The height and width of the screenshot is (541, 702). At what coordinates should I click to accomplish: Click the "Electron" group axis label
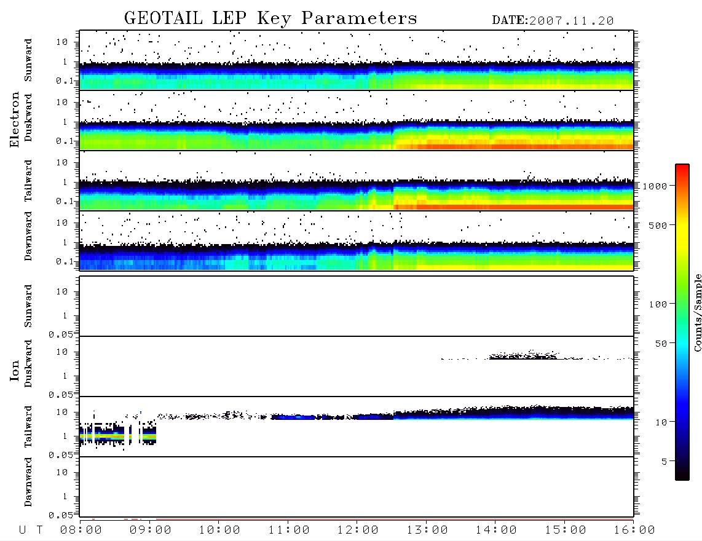pyautogui.click(x=14, y=120)
